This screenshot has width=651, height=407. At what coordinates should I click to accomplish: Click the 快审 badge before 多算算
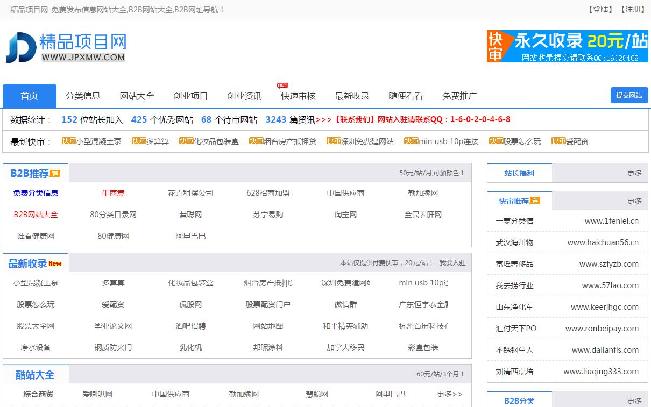tap(139, 141)
